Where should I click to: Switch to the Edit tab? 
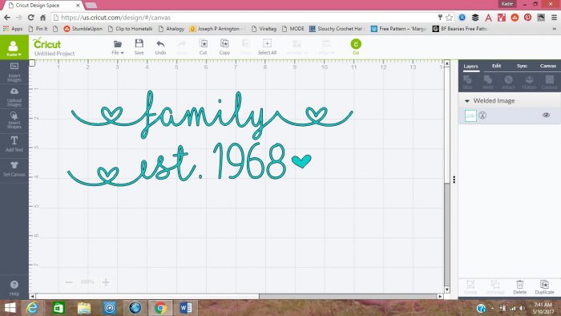496,66
